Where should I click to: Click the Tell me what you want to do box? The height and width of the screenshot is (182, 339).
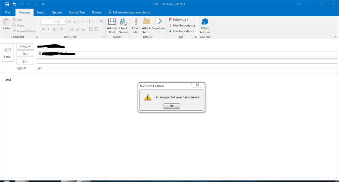tap(129, 12)
